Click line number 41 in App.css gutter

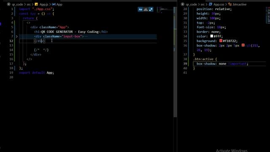[x=185, y=73]
